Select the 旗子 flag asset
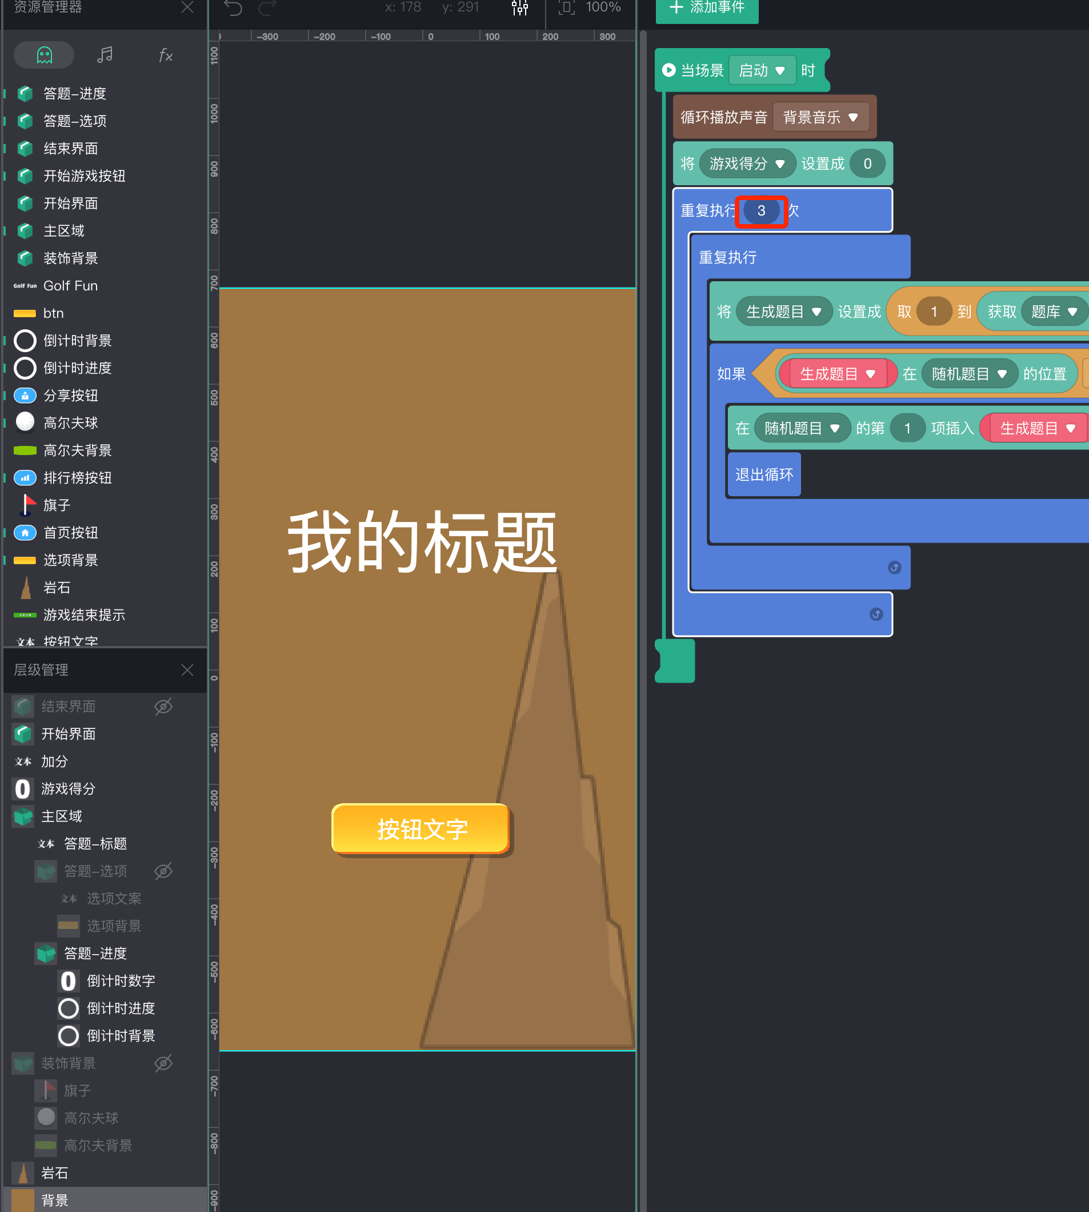 click(25, 505)
